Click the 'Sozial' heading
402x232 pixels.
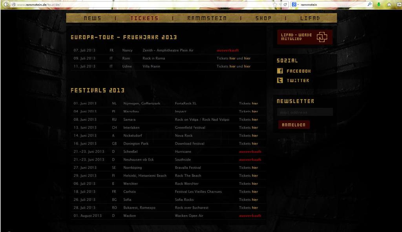click(x=287, y=61)
